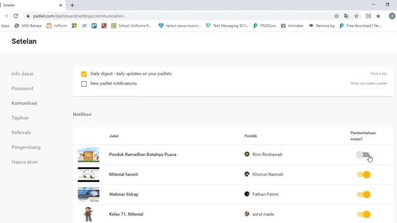Open the Hapus akun section

(x=24, y=162)
